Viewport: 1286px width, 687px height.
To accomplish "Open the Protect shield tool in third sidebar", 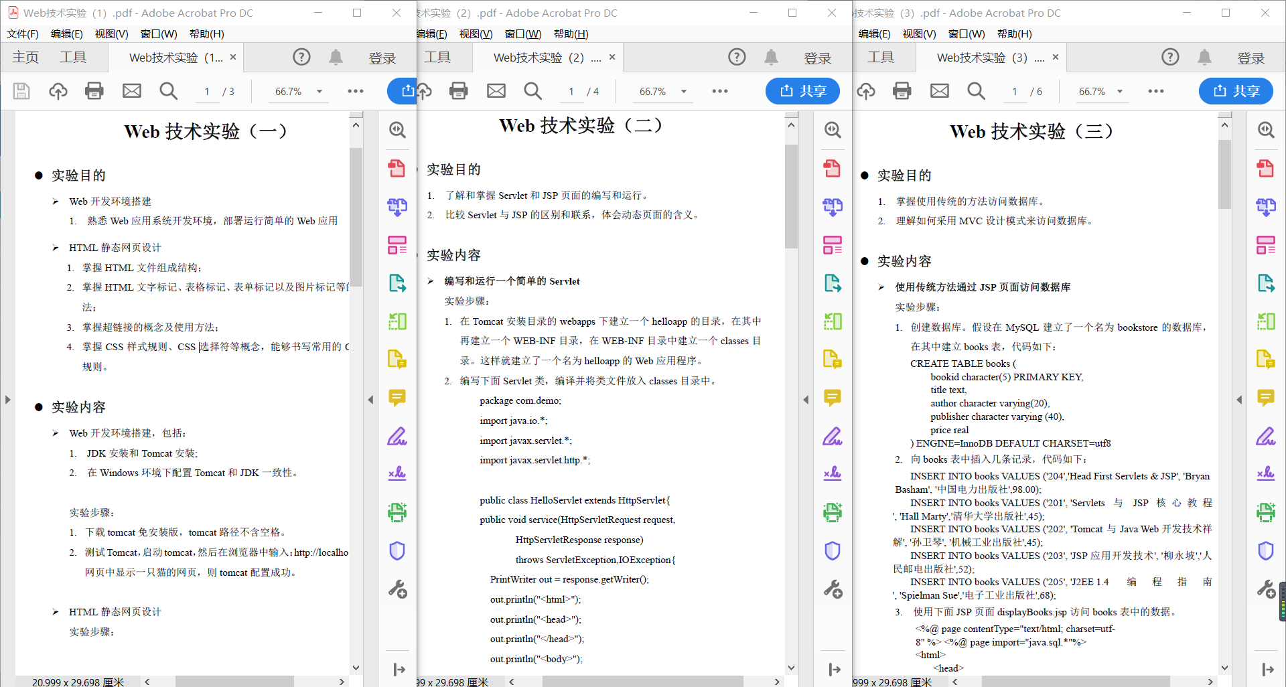I will click(x=1265, y=551).
